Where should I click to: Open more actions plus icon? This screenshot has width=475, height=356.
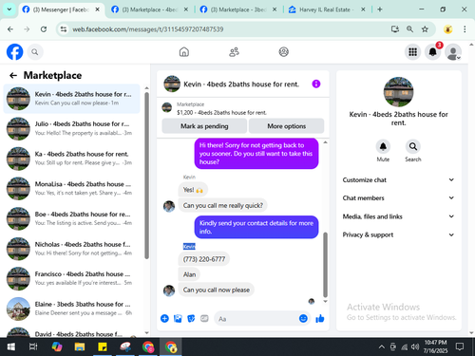tap(164, 318)
